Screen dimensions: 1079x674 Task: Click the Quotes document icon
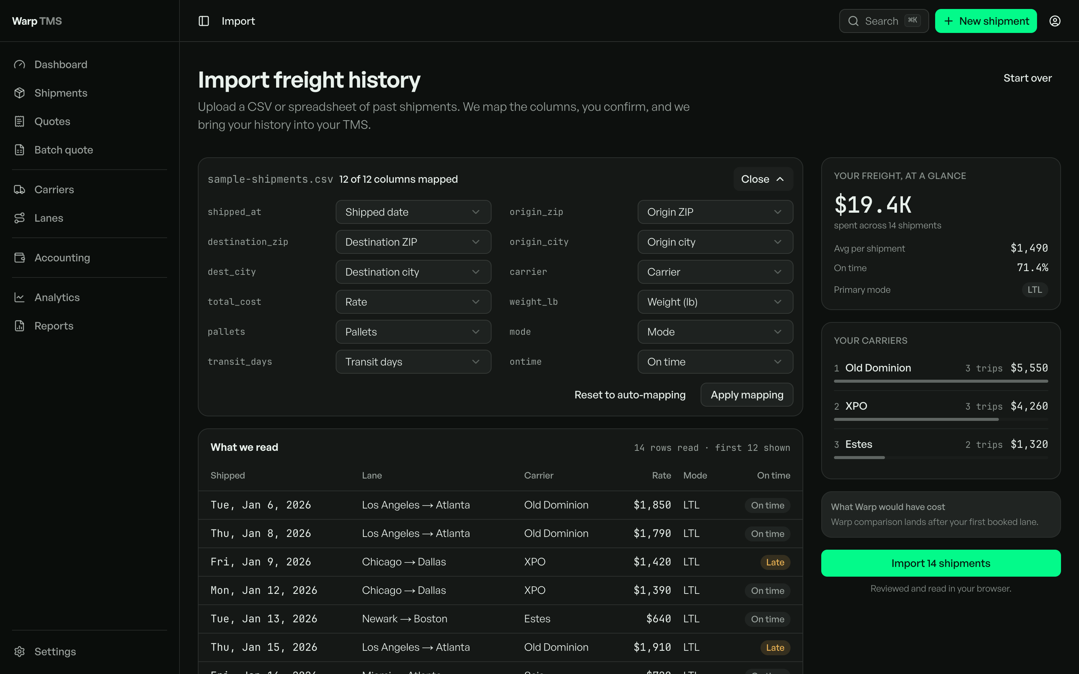(x=19, y=121)
